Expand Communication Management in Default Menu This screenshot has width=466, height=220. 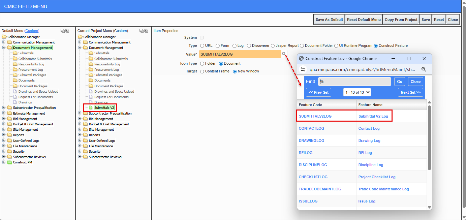pos(4,42)
